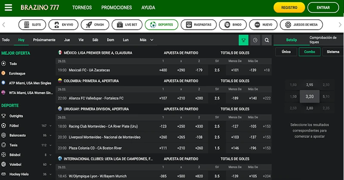Click the yellow Registro button

pyautogui.click(x=289, y=8)
